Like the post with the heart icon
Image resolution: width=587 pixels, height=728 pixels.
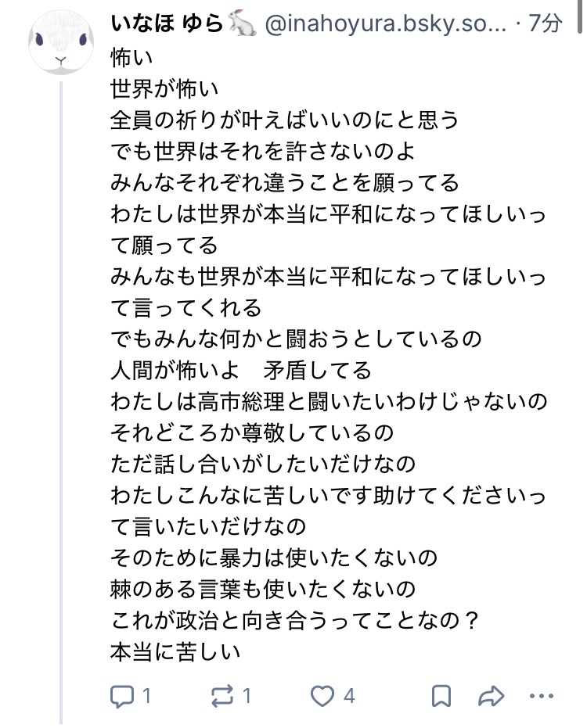(x=322, y=695)
